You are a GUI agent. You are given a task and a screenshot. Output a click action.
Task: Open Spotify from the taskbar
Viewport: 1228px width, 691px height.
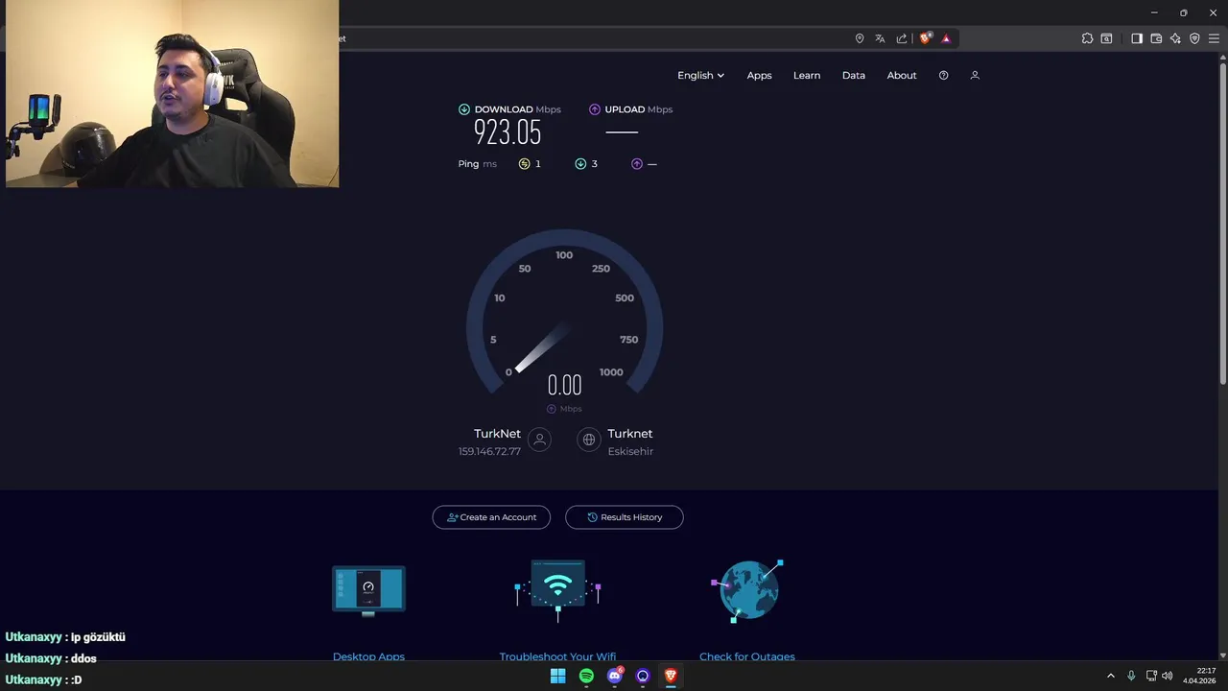coord(586,676)
